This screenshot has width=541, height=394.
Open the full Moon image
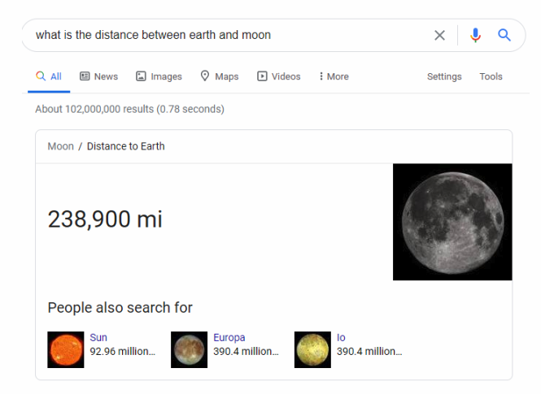tap(452, 222)
